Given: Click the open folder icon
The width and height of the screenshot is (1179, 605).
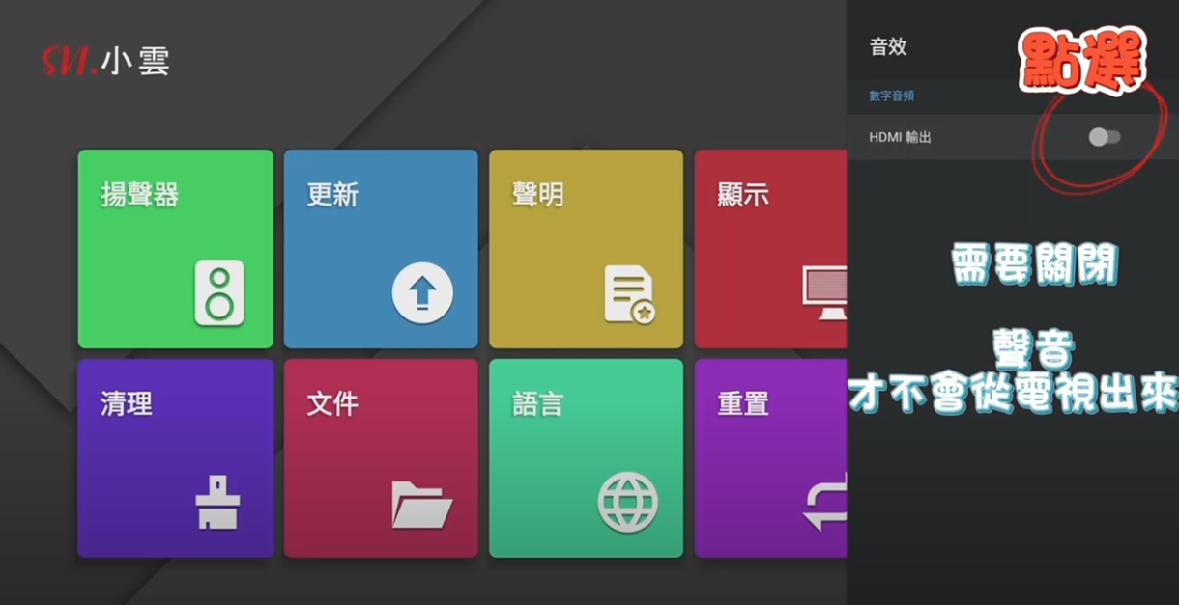Looking at the screenshot, I should [421, 504].
